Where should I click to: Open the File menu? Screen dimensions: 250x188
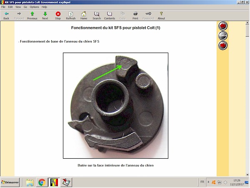pyautogui.click(x=3, y=7)
